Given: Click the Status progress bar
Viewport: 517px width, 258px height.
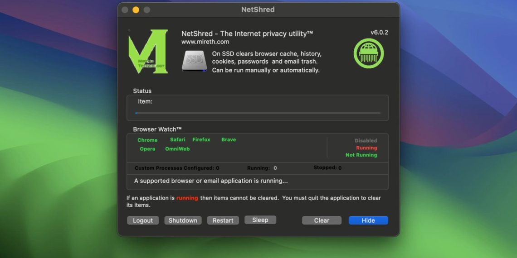Looking at the screenshot, I should (x=258, y=113).
